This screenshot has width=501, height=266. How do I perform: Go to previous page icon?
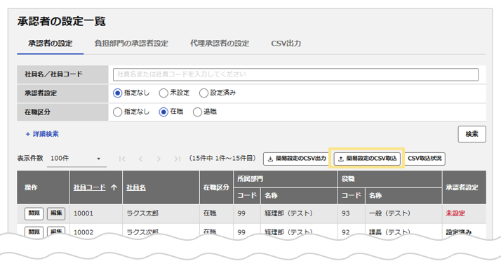[140, 159]
